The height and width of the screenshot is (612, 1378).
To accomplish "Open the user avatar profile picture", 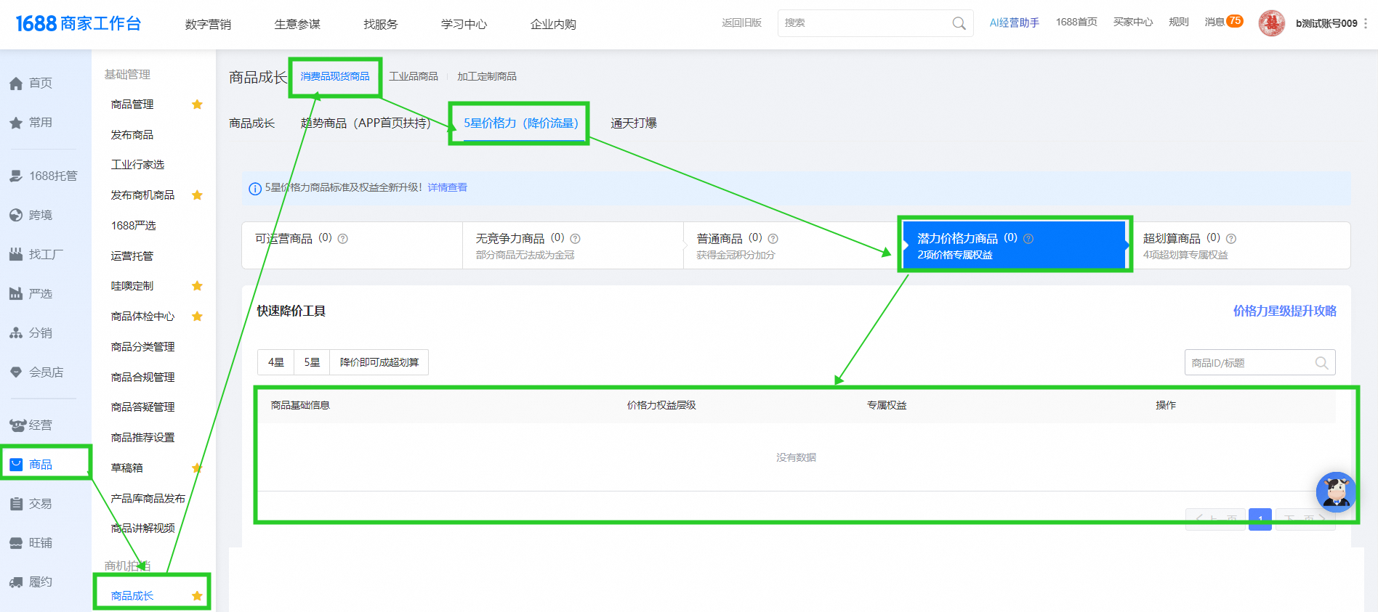I will (x=1271, y=23).
